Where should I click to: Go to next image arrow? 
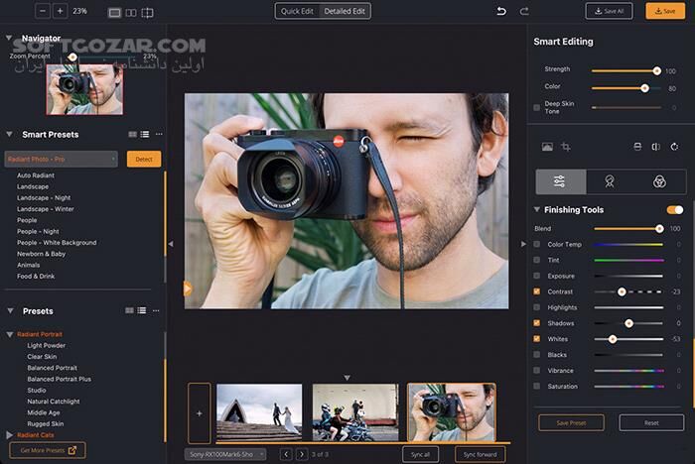(302, 454)
